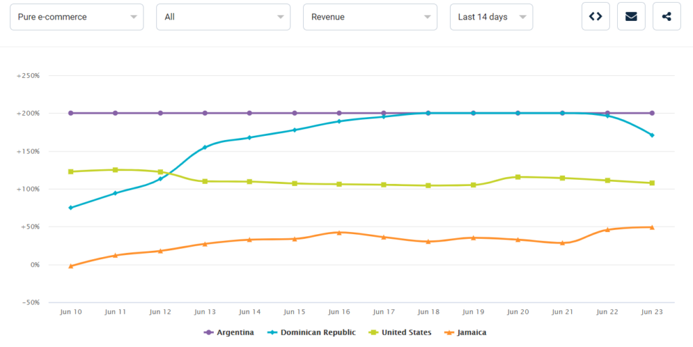The image size is (693, 347).
Task: Click the +200% axis label
Action: pyautogui.click(x=28, y=114)
